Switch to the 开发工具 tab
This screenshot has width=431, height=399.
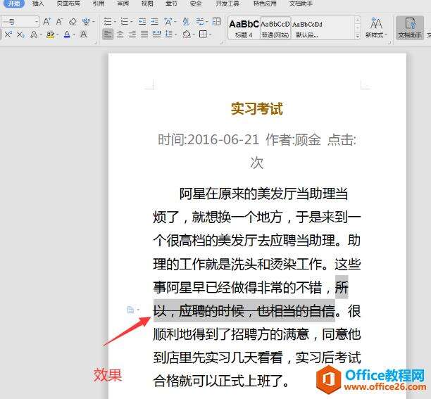coord(227,4)
